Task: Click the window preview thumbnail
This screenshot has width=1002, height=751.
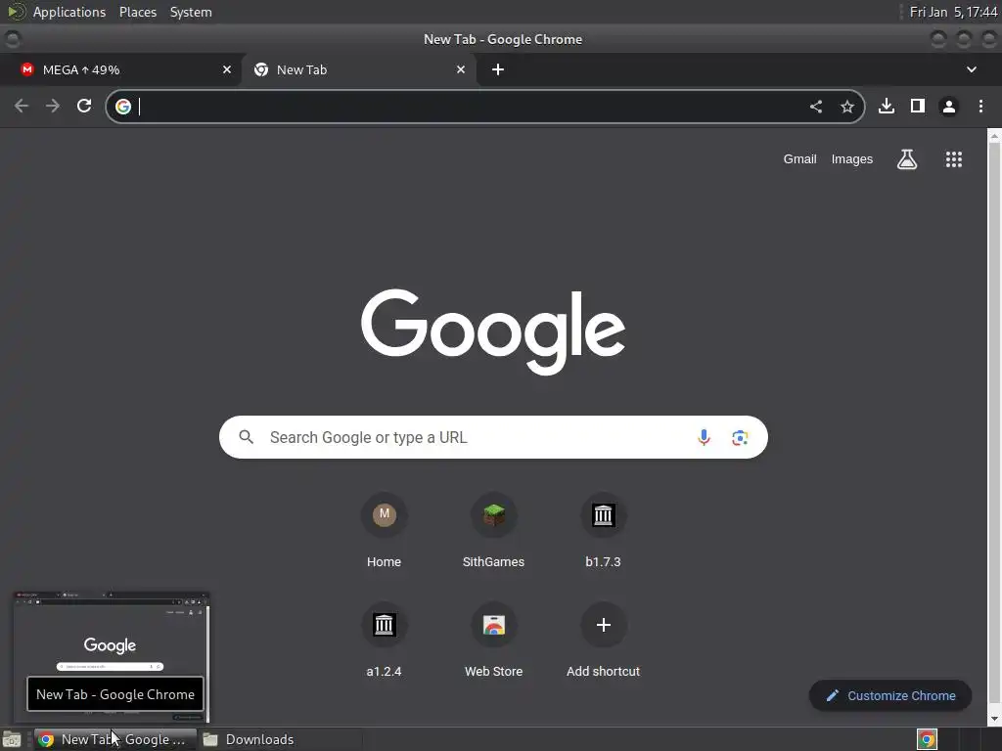Action: pyautogui.click(x=112, y=658)
